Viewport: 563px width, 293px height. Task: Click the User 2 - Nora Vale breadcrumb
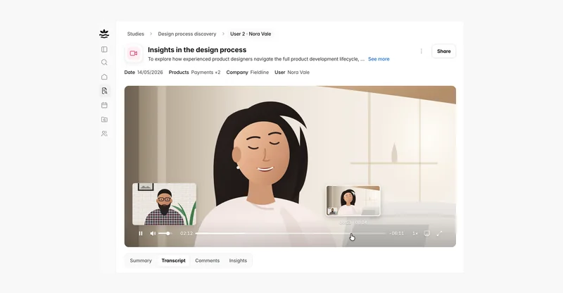tap(251, 34)
